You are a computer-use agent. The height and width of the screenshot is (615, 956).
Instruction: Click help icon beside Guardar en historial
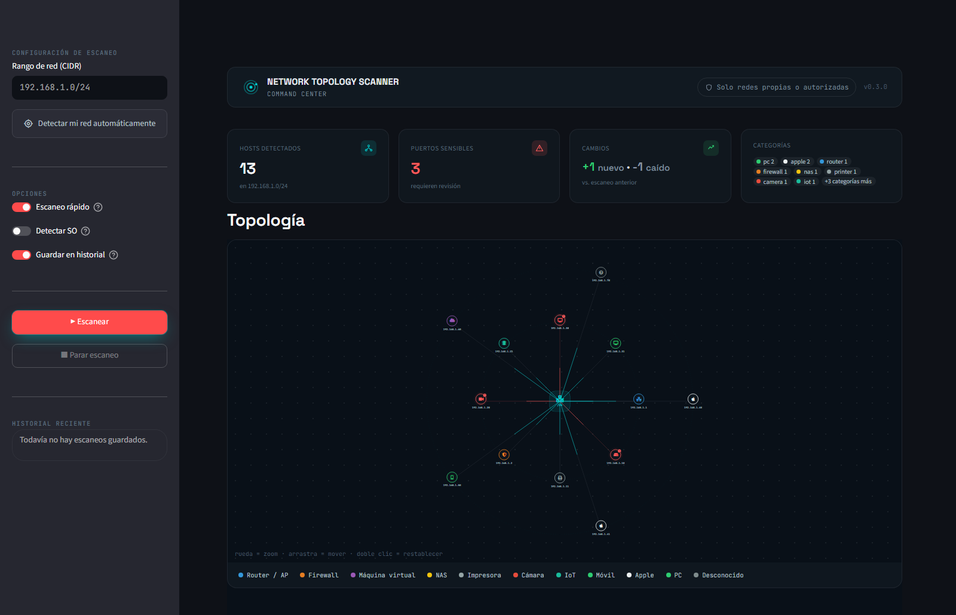[x=114, y=255]
